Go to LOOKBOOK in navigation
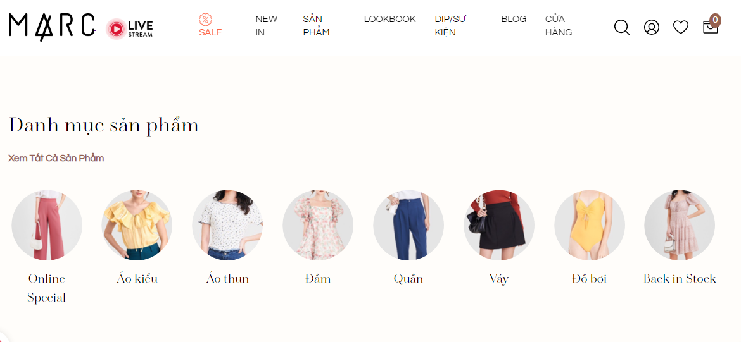This screenshot has height=342, width=741. 390,19
